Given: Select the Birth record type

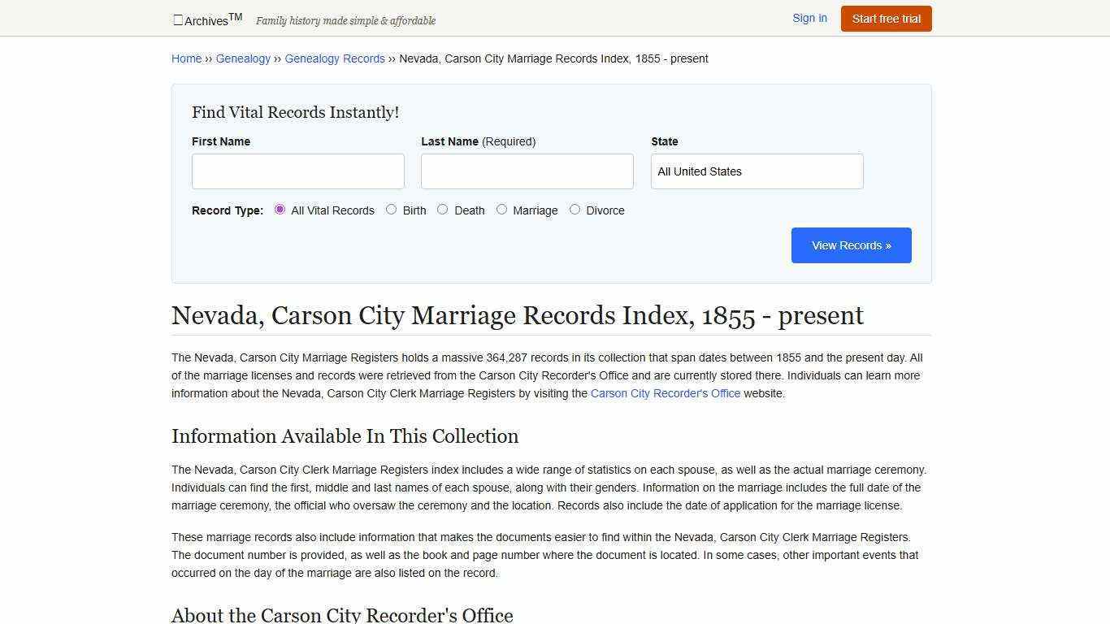Looking at the screenshot, I should (x=391, y=209).
